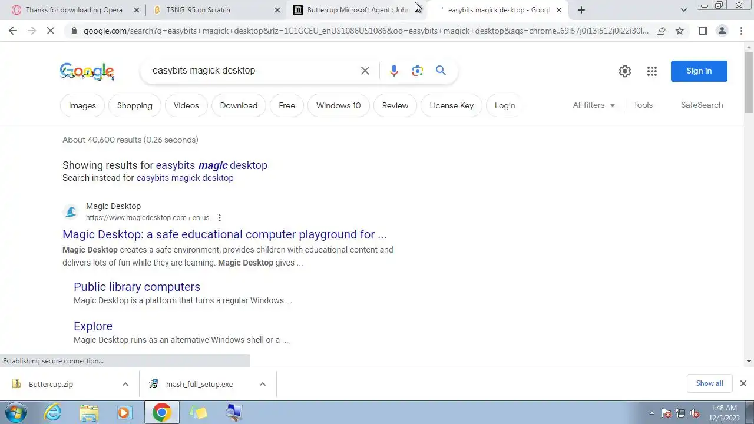Open the Explore sitelink

[x=93, y=326]
